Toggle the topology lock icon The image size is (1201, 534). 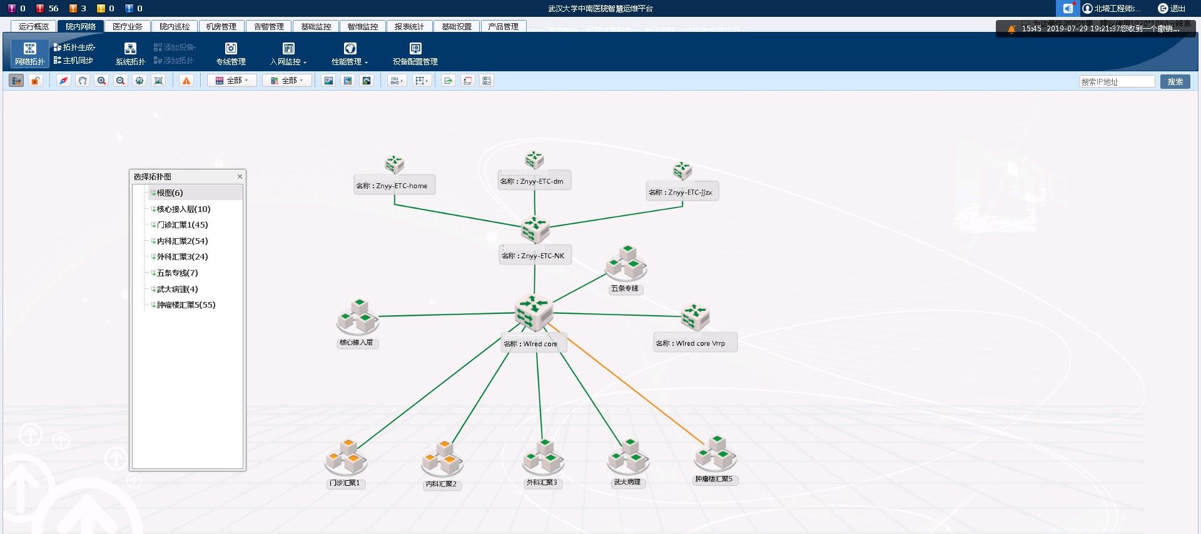pos(36,81)
